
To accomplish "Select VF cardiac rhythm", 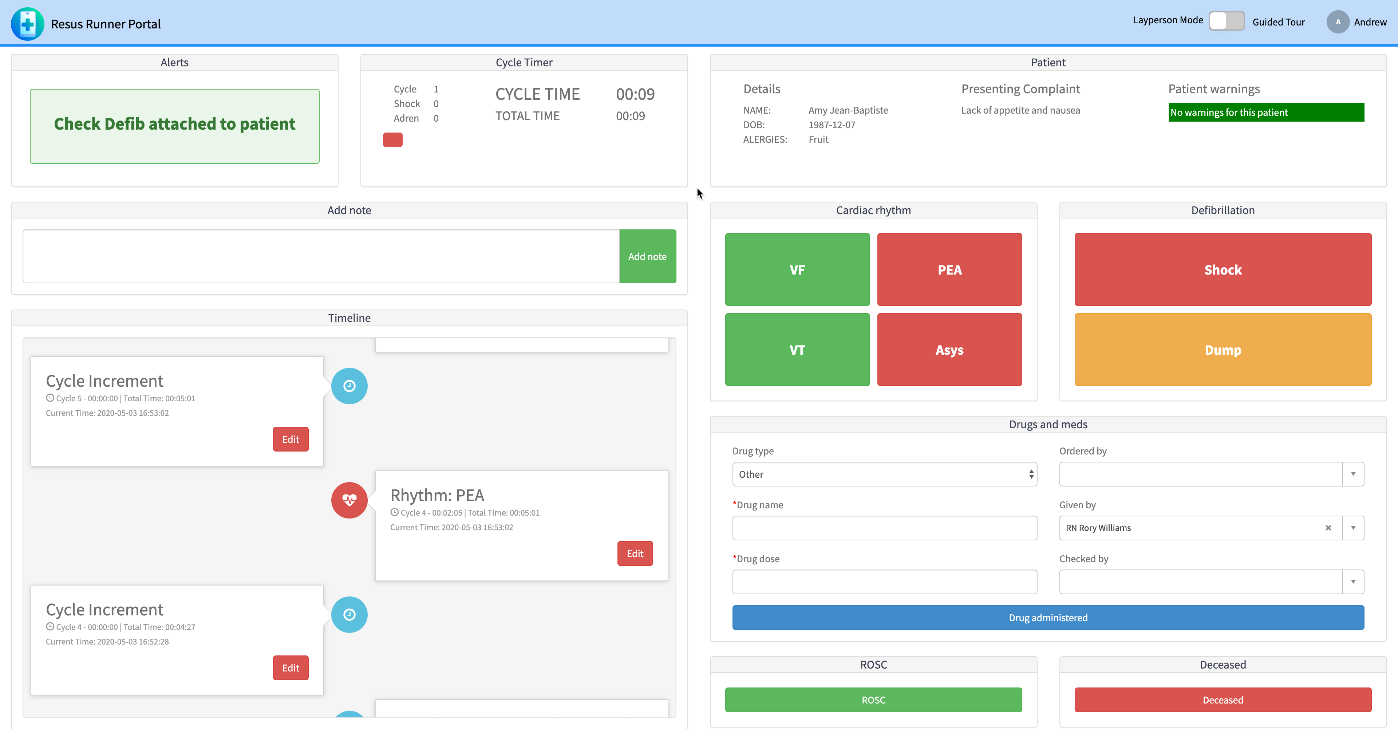I will pyautogui.click(x=797, y=269).
